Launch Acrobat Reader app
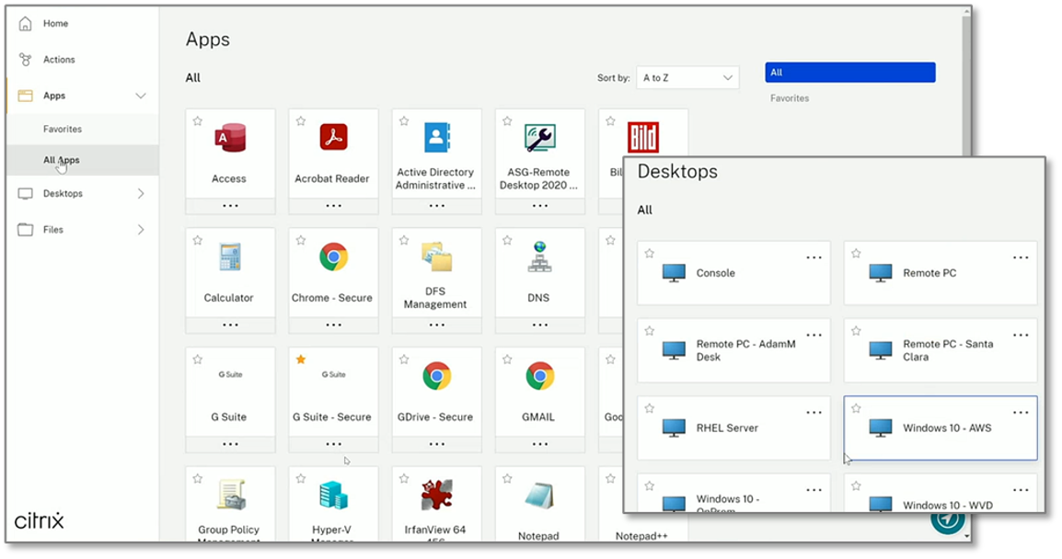Image resolution: width=1062 pixels, height=559 pixels. click(332, 139)
